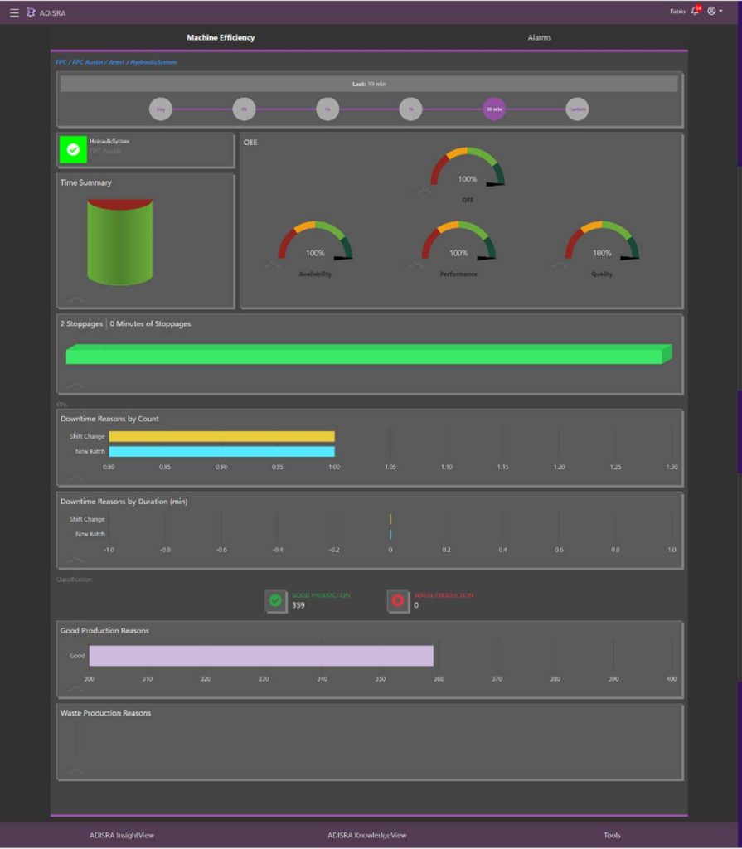Select the Custom time range node
The width and height of the screenshot is (742, 849).
tap(577, 109)
